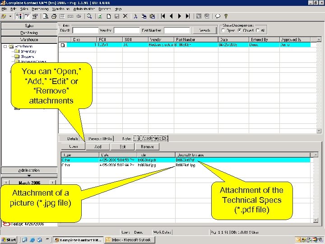The image size is (325, 244).
Task: Tick the checkbox on discrepancy row 1
Action: click(x=63, y=45)
